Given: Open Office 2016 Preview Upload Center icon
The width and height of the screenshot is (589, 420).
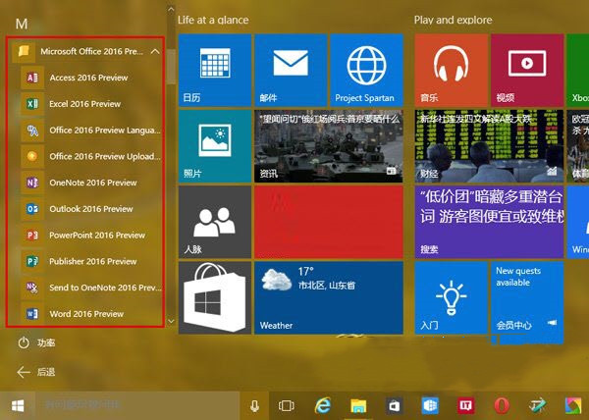Looking at the screenshot, I should pyautogui.click(x=32, y=156).
